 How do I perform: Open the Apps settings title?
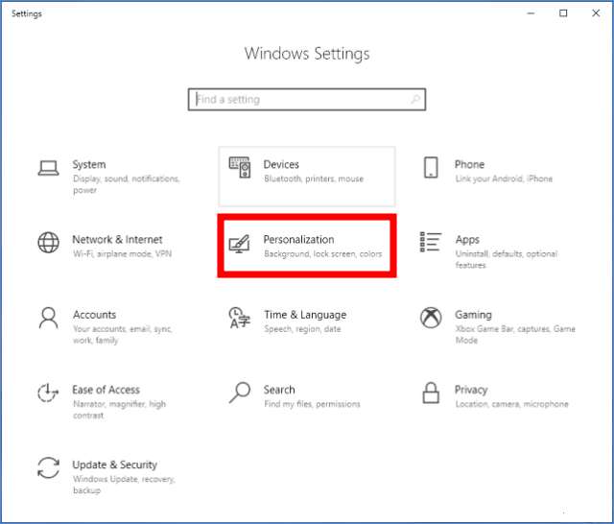point(467,240)
